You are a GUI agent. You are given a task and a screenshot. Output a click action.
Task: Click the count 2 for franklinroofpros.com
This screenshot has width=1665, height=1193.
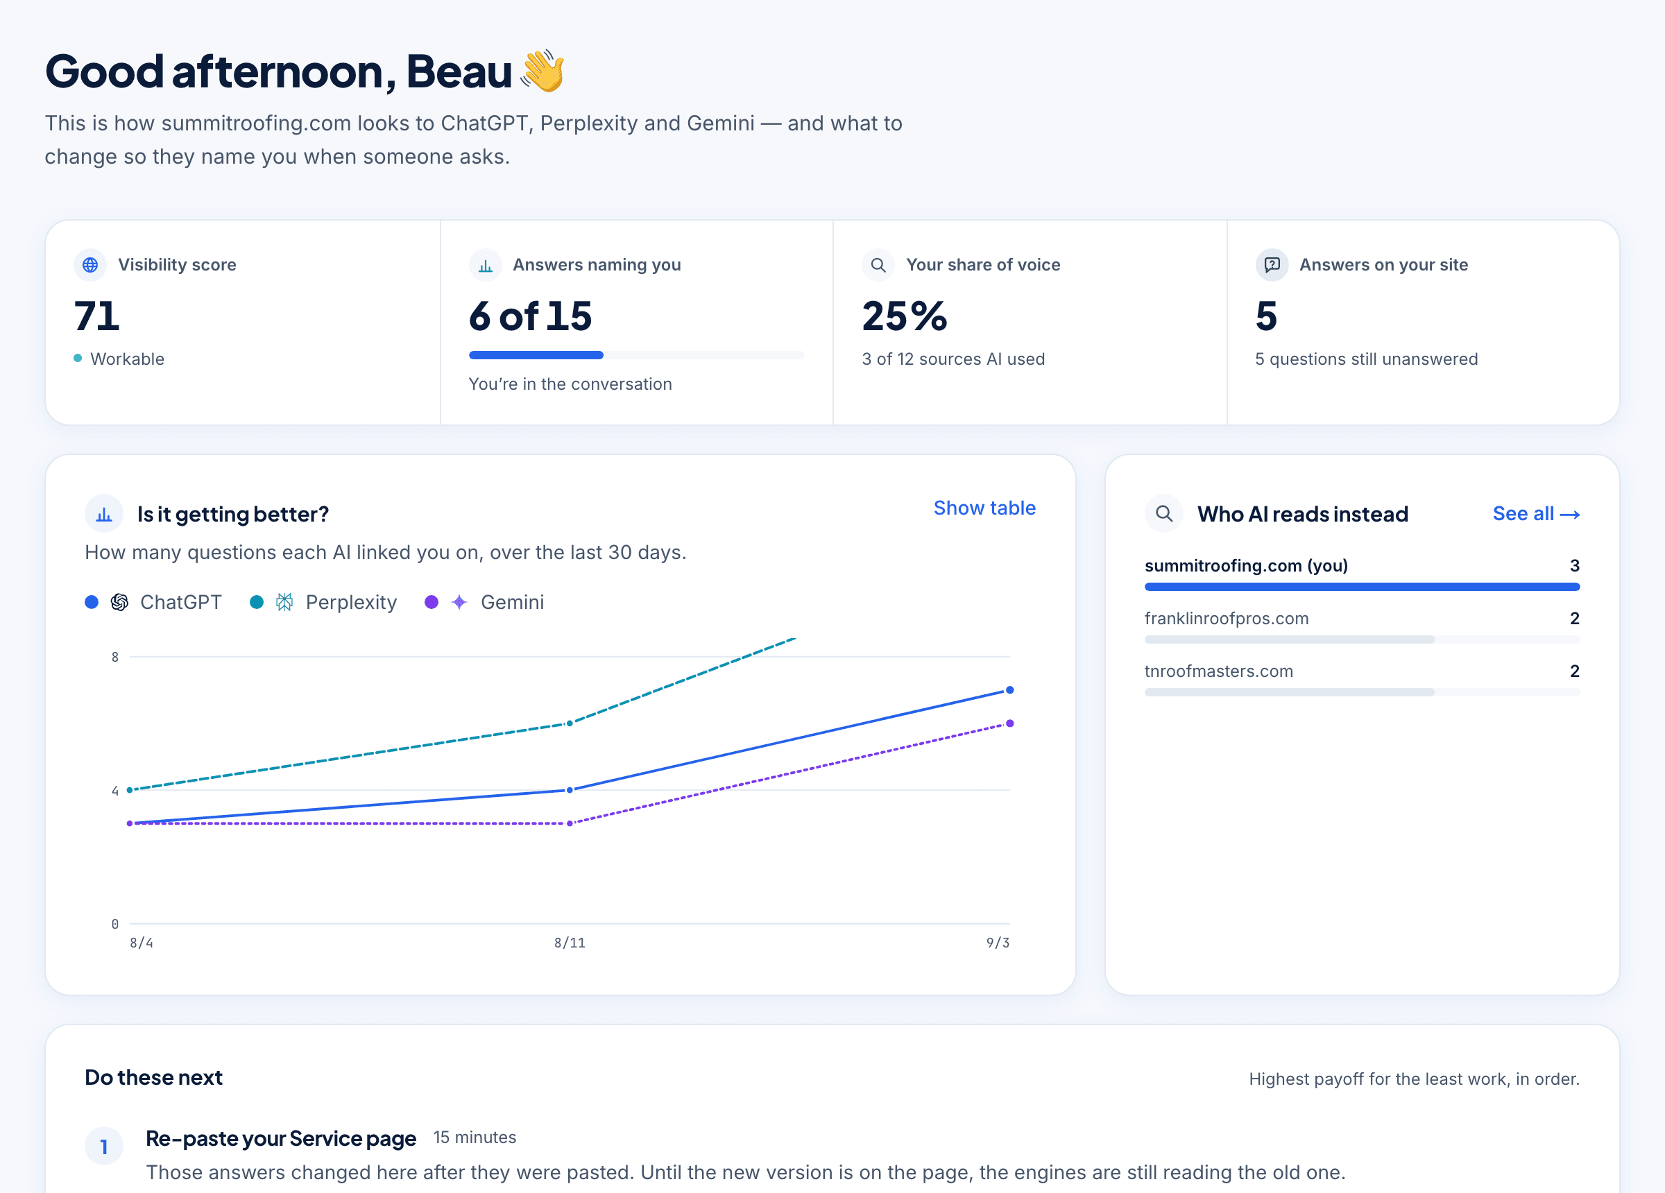tap(1575, 618)
